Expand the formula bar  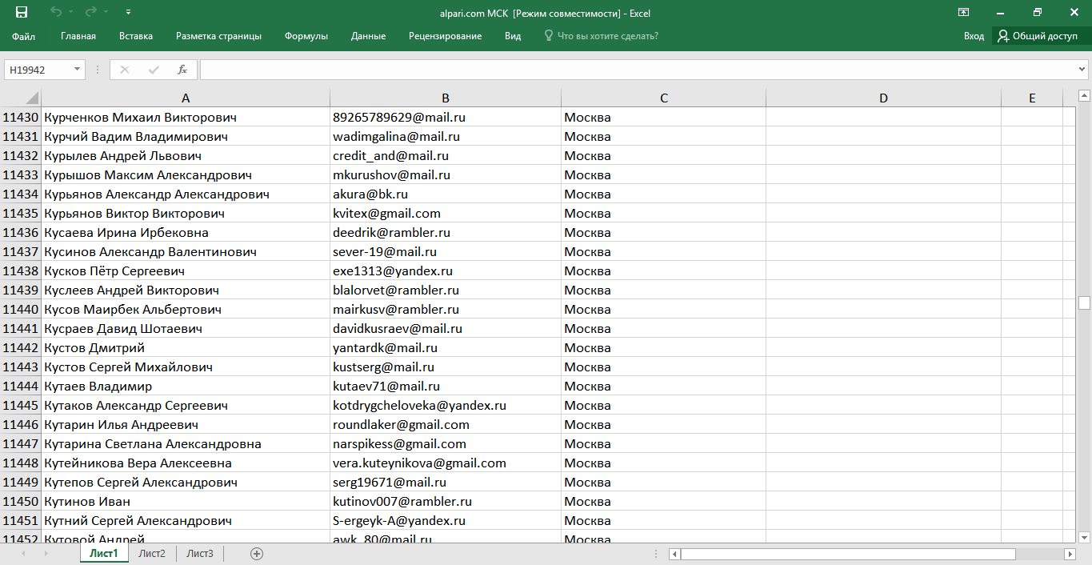tap(1082, 70)
